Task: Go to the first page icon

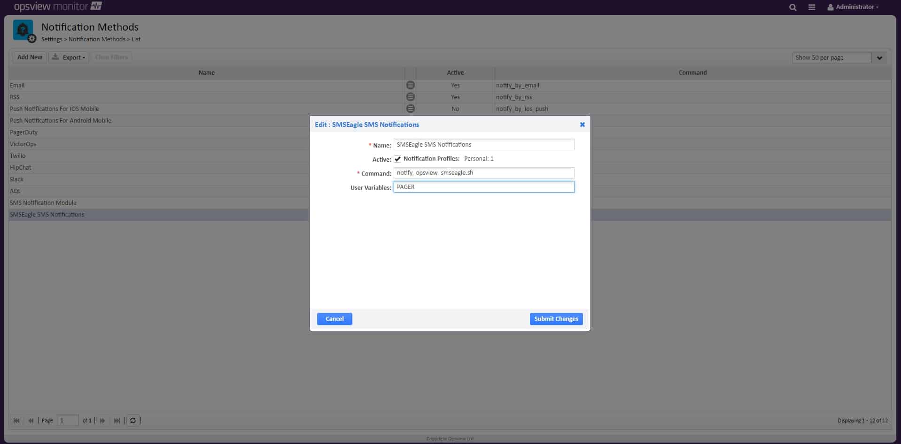Action: click(x=16, y=421)
